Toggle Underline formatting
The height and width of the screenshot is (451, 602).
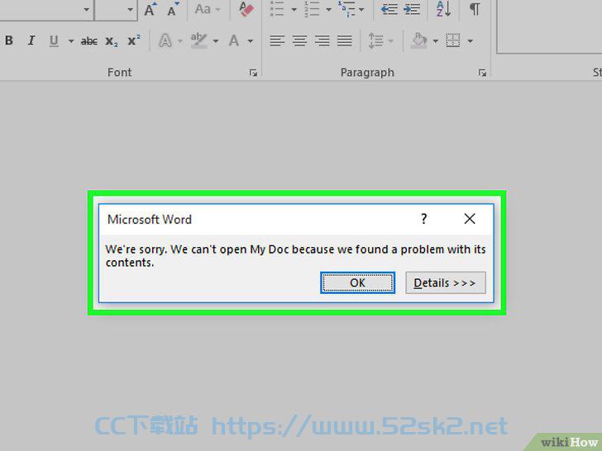(54, 40)
